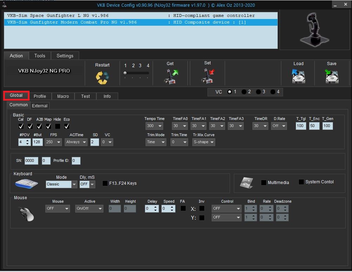This screenshot has width=352, height=272.
Task: Click the Load disk icon
Action: (x=298, y=76)
